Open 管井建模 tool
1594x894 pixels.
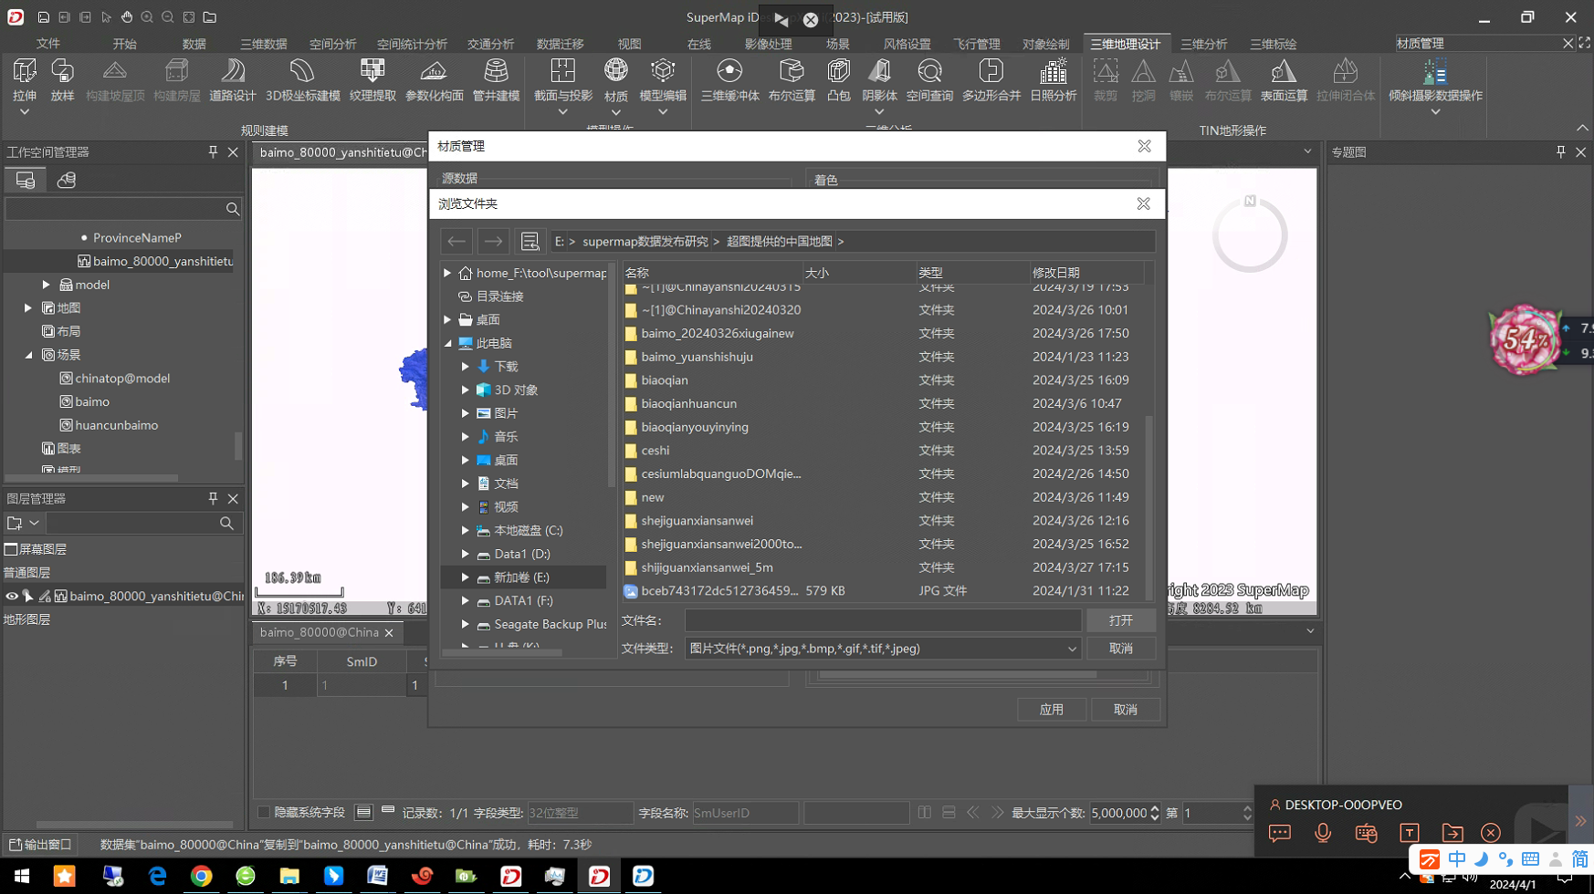496,78
